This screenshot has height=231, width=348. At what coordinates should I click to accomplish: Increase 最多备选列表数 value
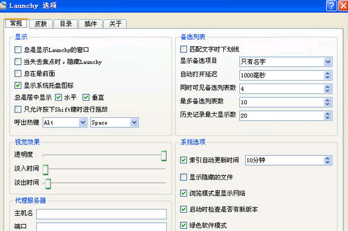point(328,100)
